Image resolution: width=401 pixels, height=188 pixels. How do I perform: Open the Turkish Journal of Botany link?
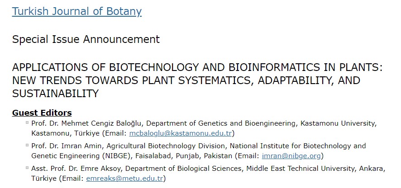pyautogui.click(x=77, y=11)
